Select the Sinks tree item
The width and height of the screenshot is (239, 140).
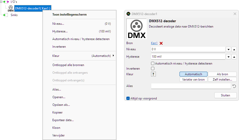point(14,15)
